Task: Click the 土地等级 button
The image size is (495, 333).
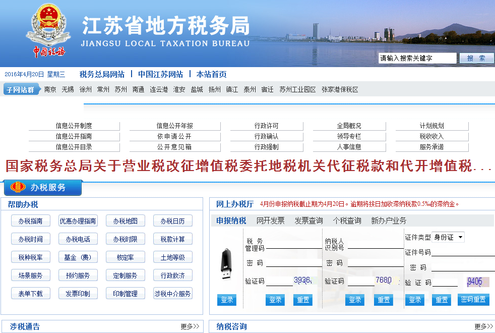Action: tap(173, 257)
